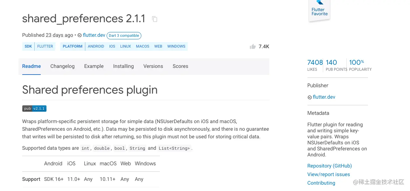This screenshot has height=191, width=410.
Task: View the Versions tab
Action: click(x=153, y=66)
